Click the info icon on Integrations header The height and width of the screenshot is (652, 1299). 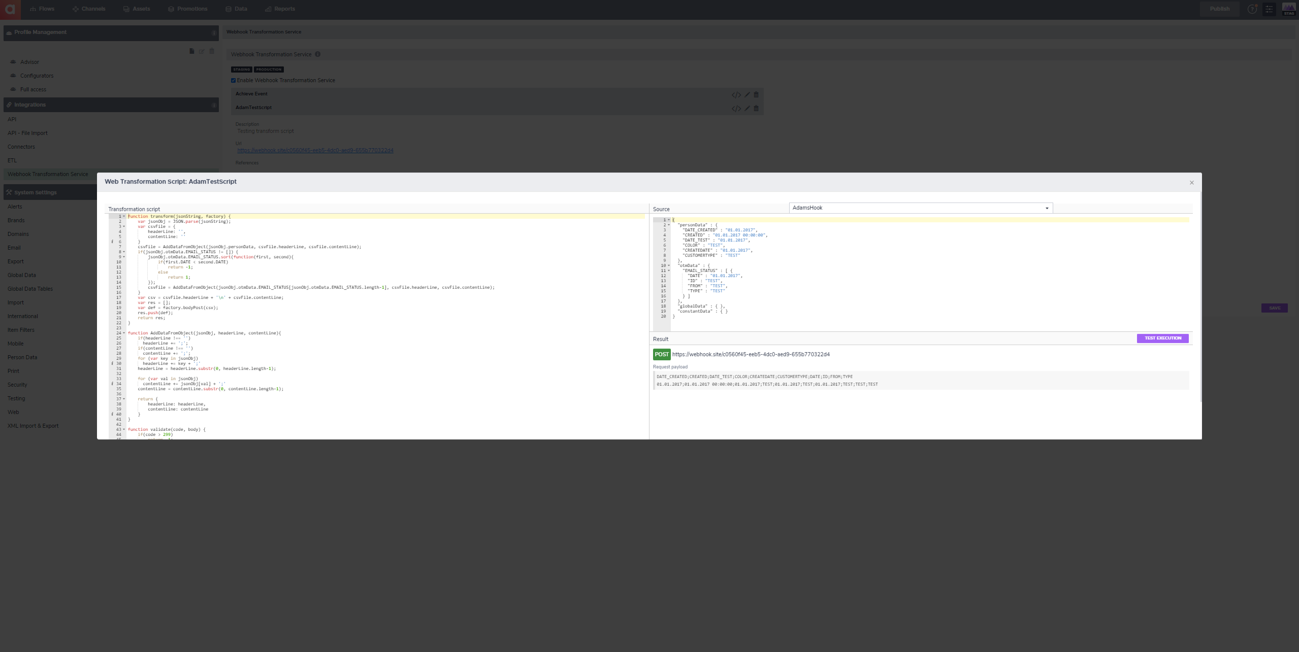[x=214, y=105]
